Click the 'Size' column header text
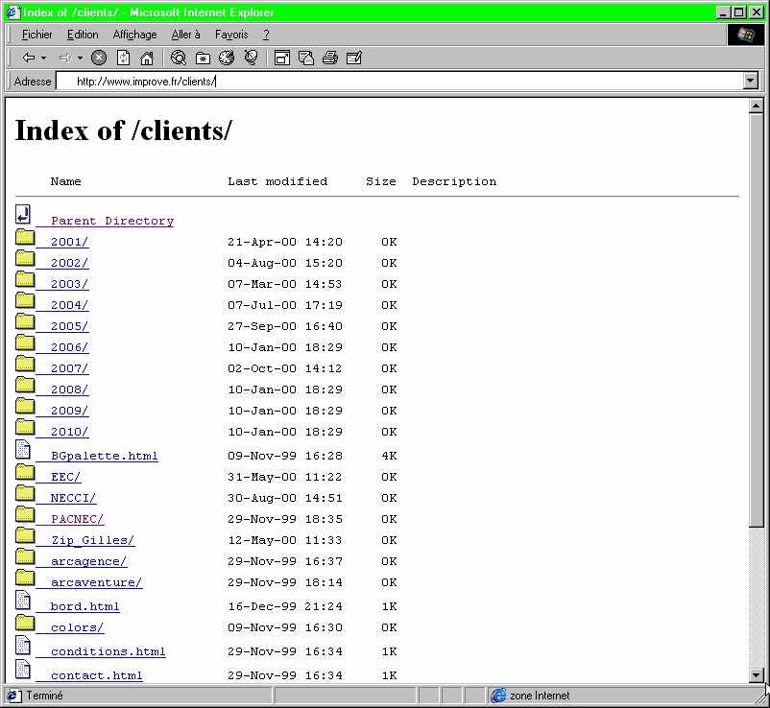 (x=381, y=181)
